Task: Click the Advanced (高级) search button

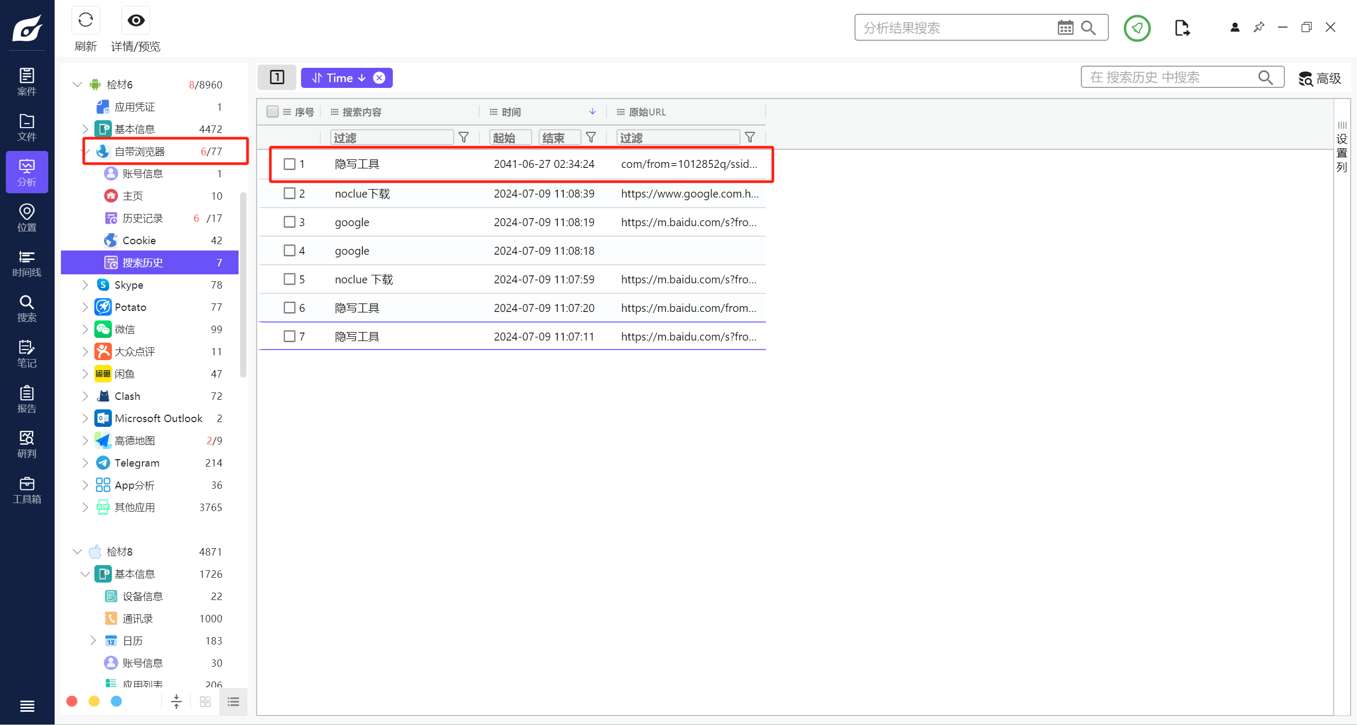Action: tap(1320, 78)
